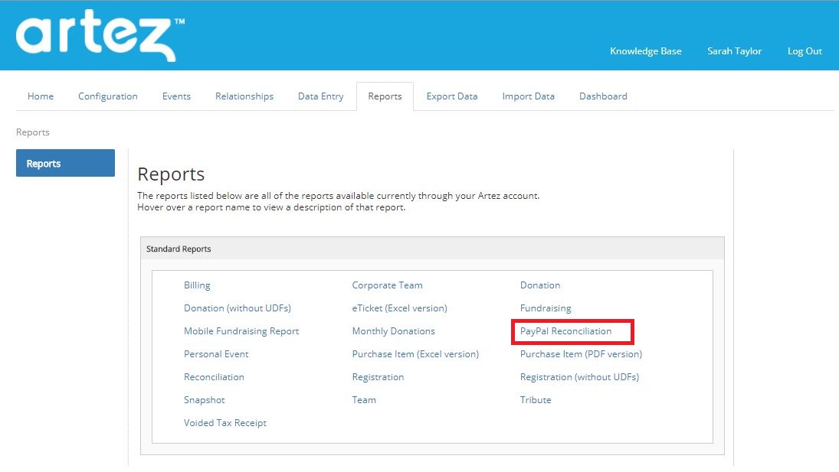Open Sarah Taylor's profile link
The image size is (839, 472).
(x=734, y=51)
